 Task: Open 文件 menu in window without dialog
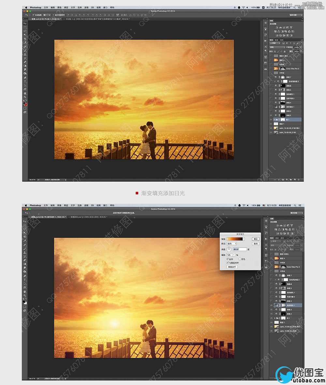click(46, 7)
